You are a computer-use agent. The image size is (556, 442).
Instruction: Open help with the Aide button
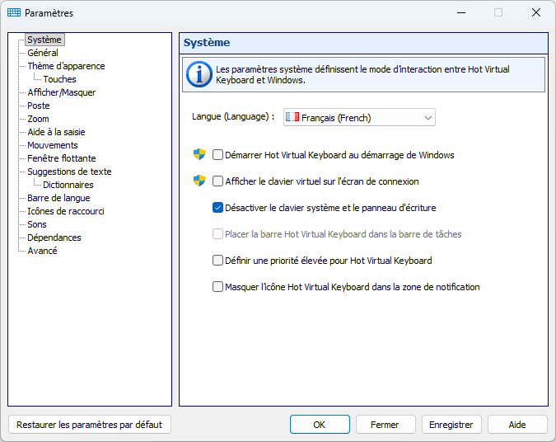click(517, 425)
